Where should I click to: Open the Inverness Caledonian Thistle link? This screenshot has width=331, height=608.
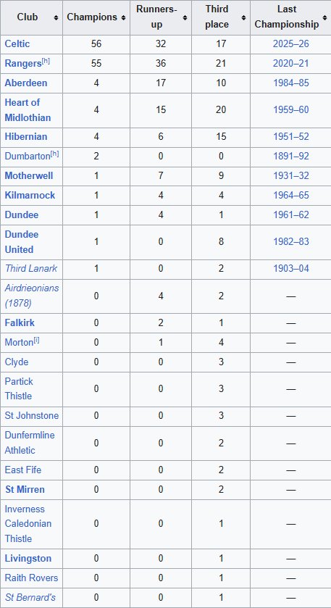point(28,524)
